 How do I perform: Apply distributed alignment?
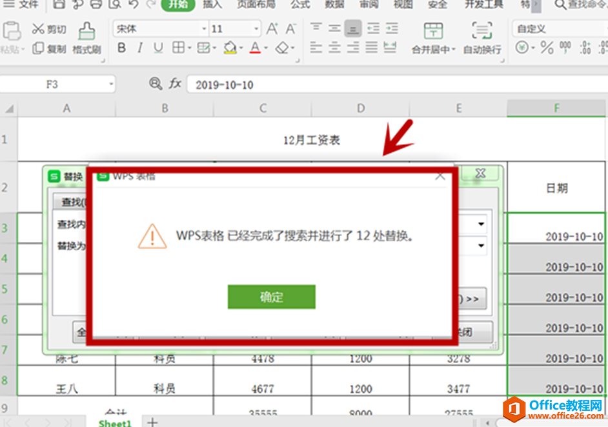[390, 48]
